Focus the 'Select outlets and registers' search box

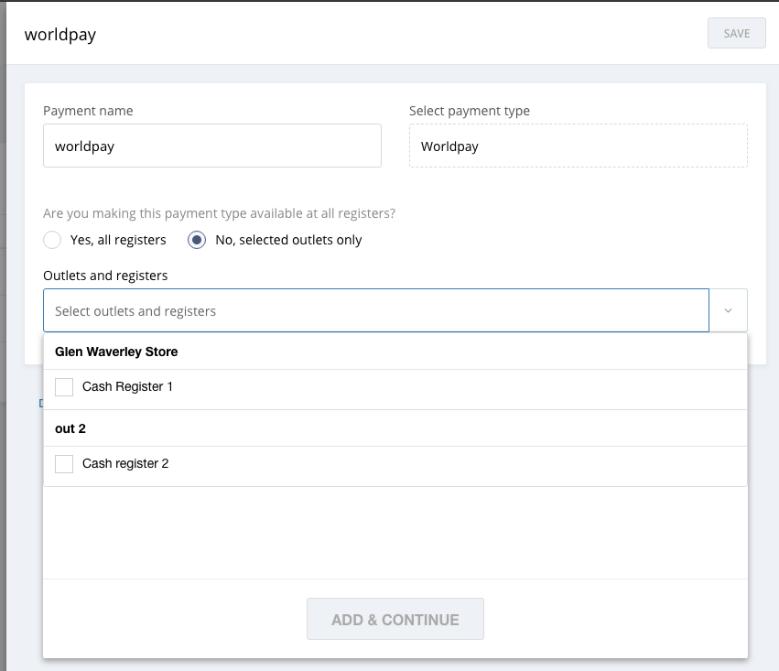(x=375, y=311)
